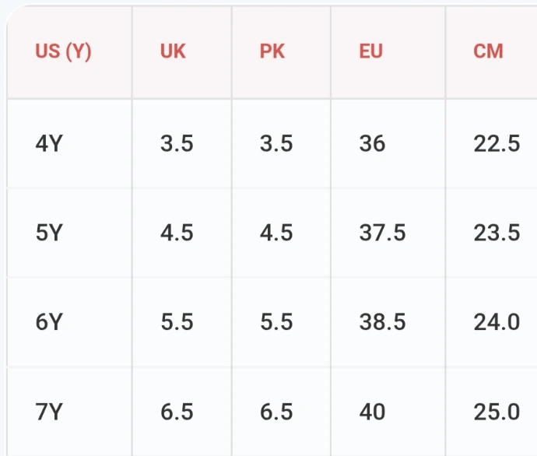Click the US (Y) column header

click(x=63, y=52)
